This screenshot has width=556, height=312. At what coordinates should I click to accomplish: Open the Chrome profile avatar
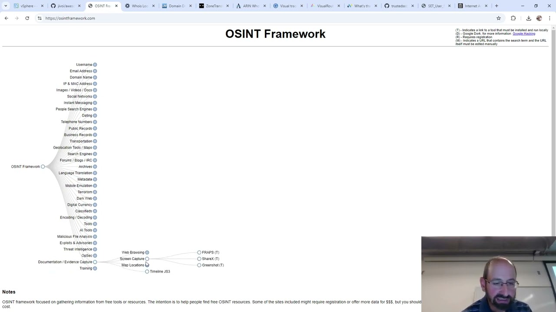[x=539, y=18]
